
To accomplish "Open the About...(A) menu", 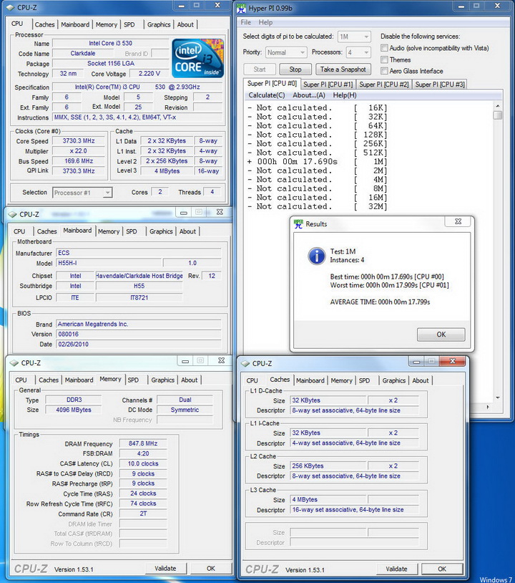I will click(309, 95).
